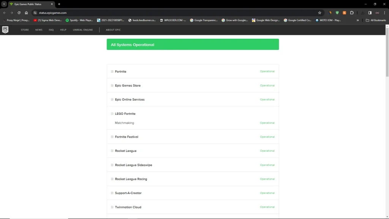389x219 pixels.
Task: Expand the Fortnite Festival group
Action: coord(112,137)
